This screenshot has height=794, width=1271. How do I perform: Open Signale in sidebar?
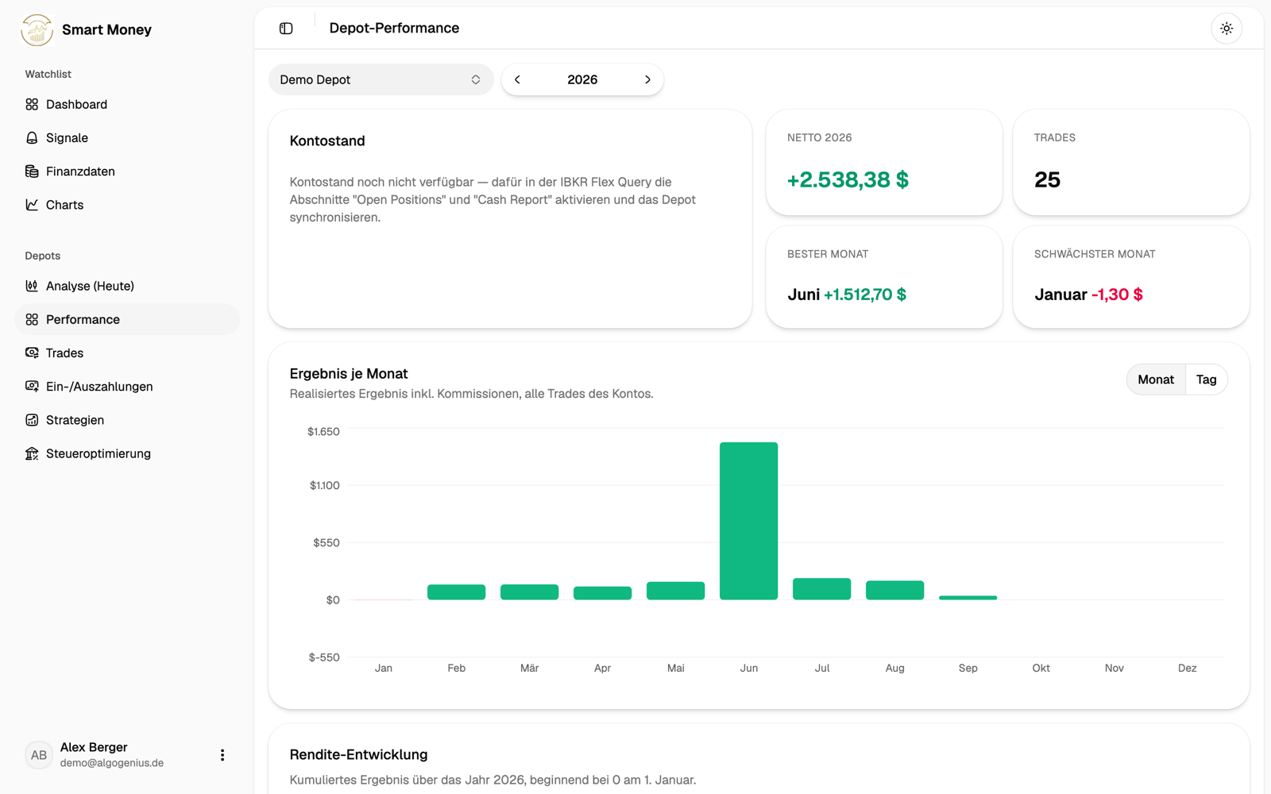point(127,137)
